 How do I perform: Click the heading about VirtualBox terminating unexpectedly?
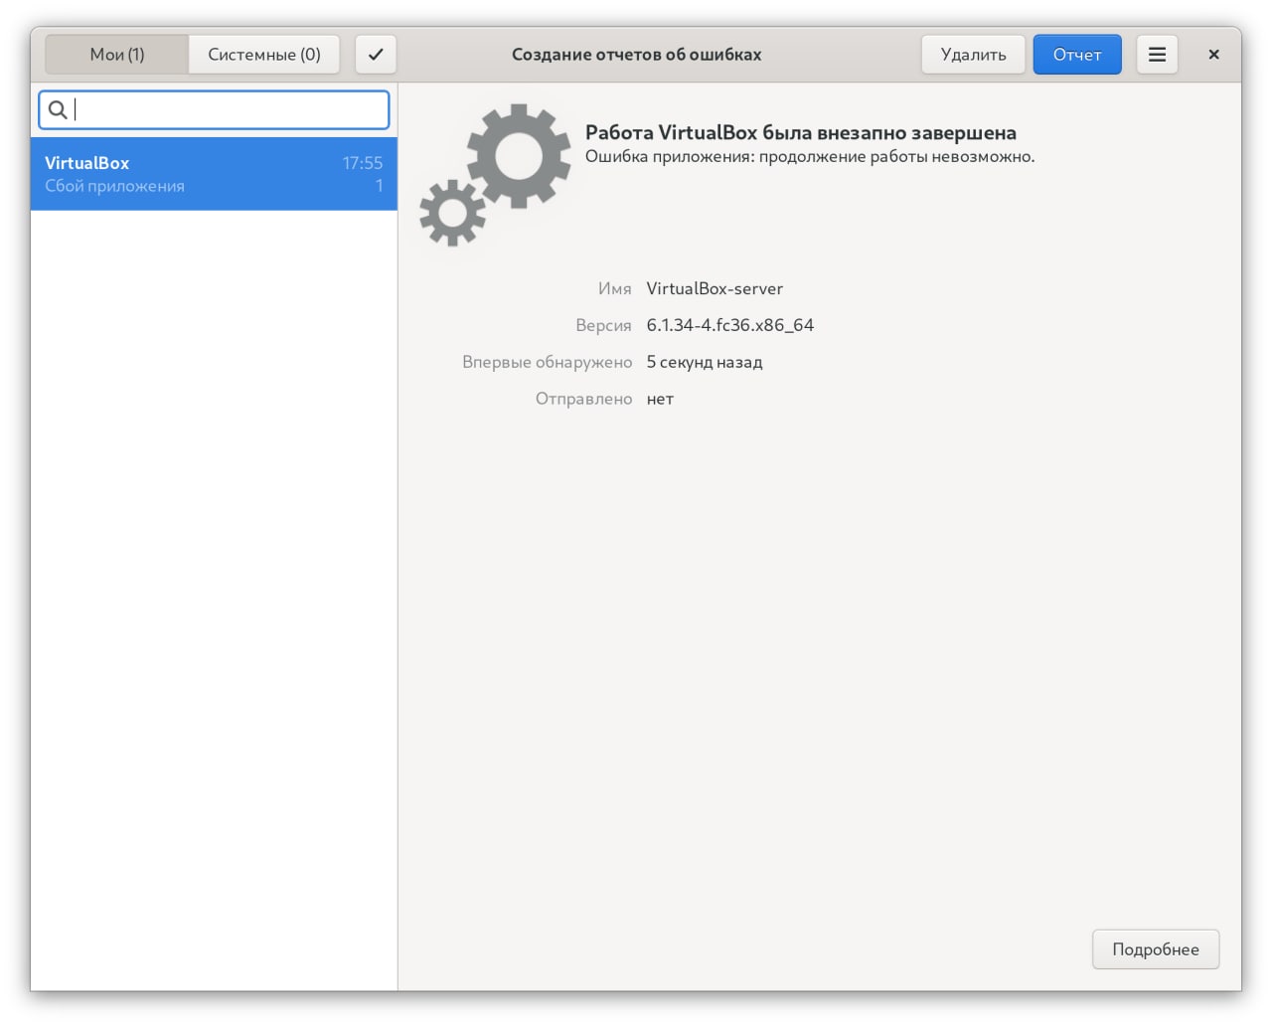point(800,132)
